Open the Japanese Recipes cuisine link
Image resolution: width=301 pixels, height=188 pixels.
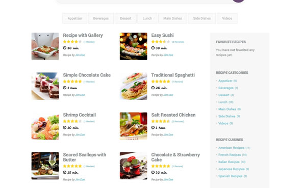231,169
